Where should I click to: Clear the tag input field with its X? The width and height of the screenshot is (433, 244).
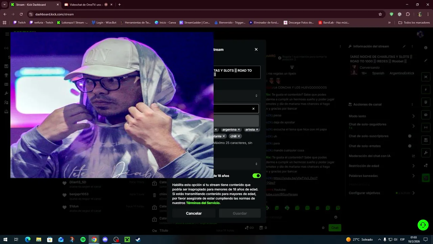click(253, 109)
